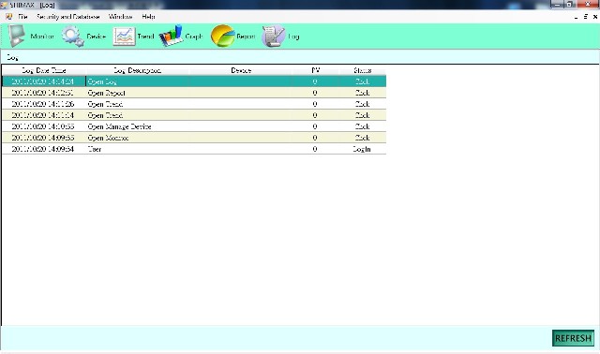Open the Window menu
Screen dimensions: 600x354
coord(120,17)
